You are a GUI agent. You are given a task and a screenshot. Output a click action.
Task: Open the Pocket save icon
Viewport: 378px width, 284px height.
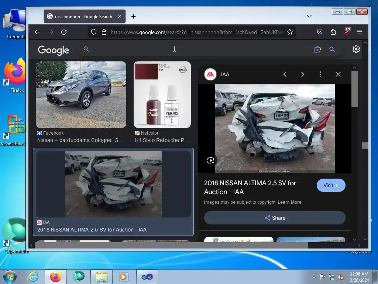click(x=320, y=32)
